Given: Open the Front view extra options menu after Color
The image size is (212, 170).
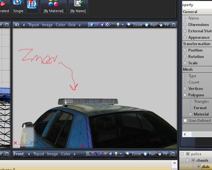Looking at the screenshot, I should pos(74,154).
